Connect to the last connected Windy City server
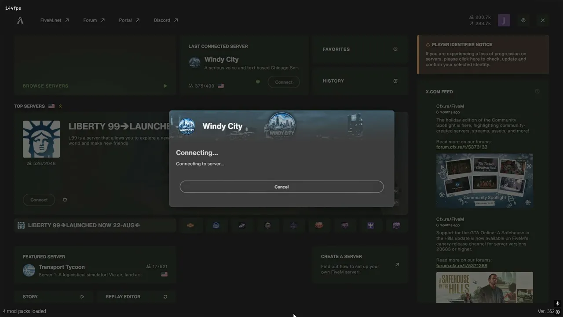Screen dimensions: 563x317 coord(284,82)
